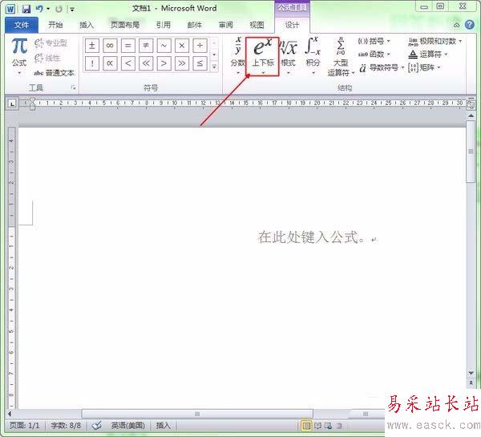Switch to the 视图 View tab
The height and width of the screenshot is (437, 481).
(x=257, y=25)
